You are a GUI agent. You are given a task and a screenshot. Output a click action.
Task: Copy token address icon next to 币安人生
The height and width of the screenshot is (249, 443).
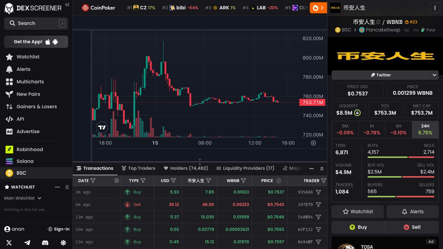click(x=378, y=22)
